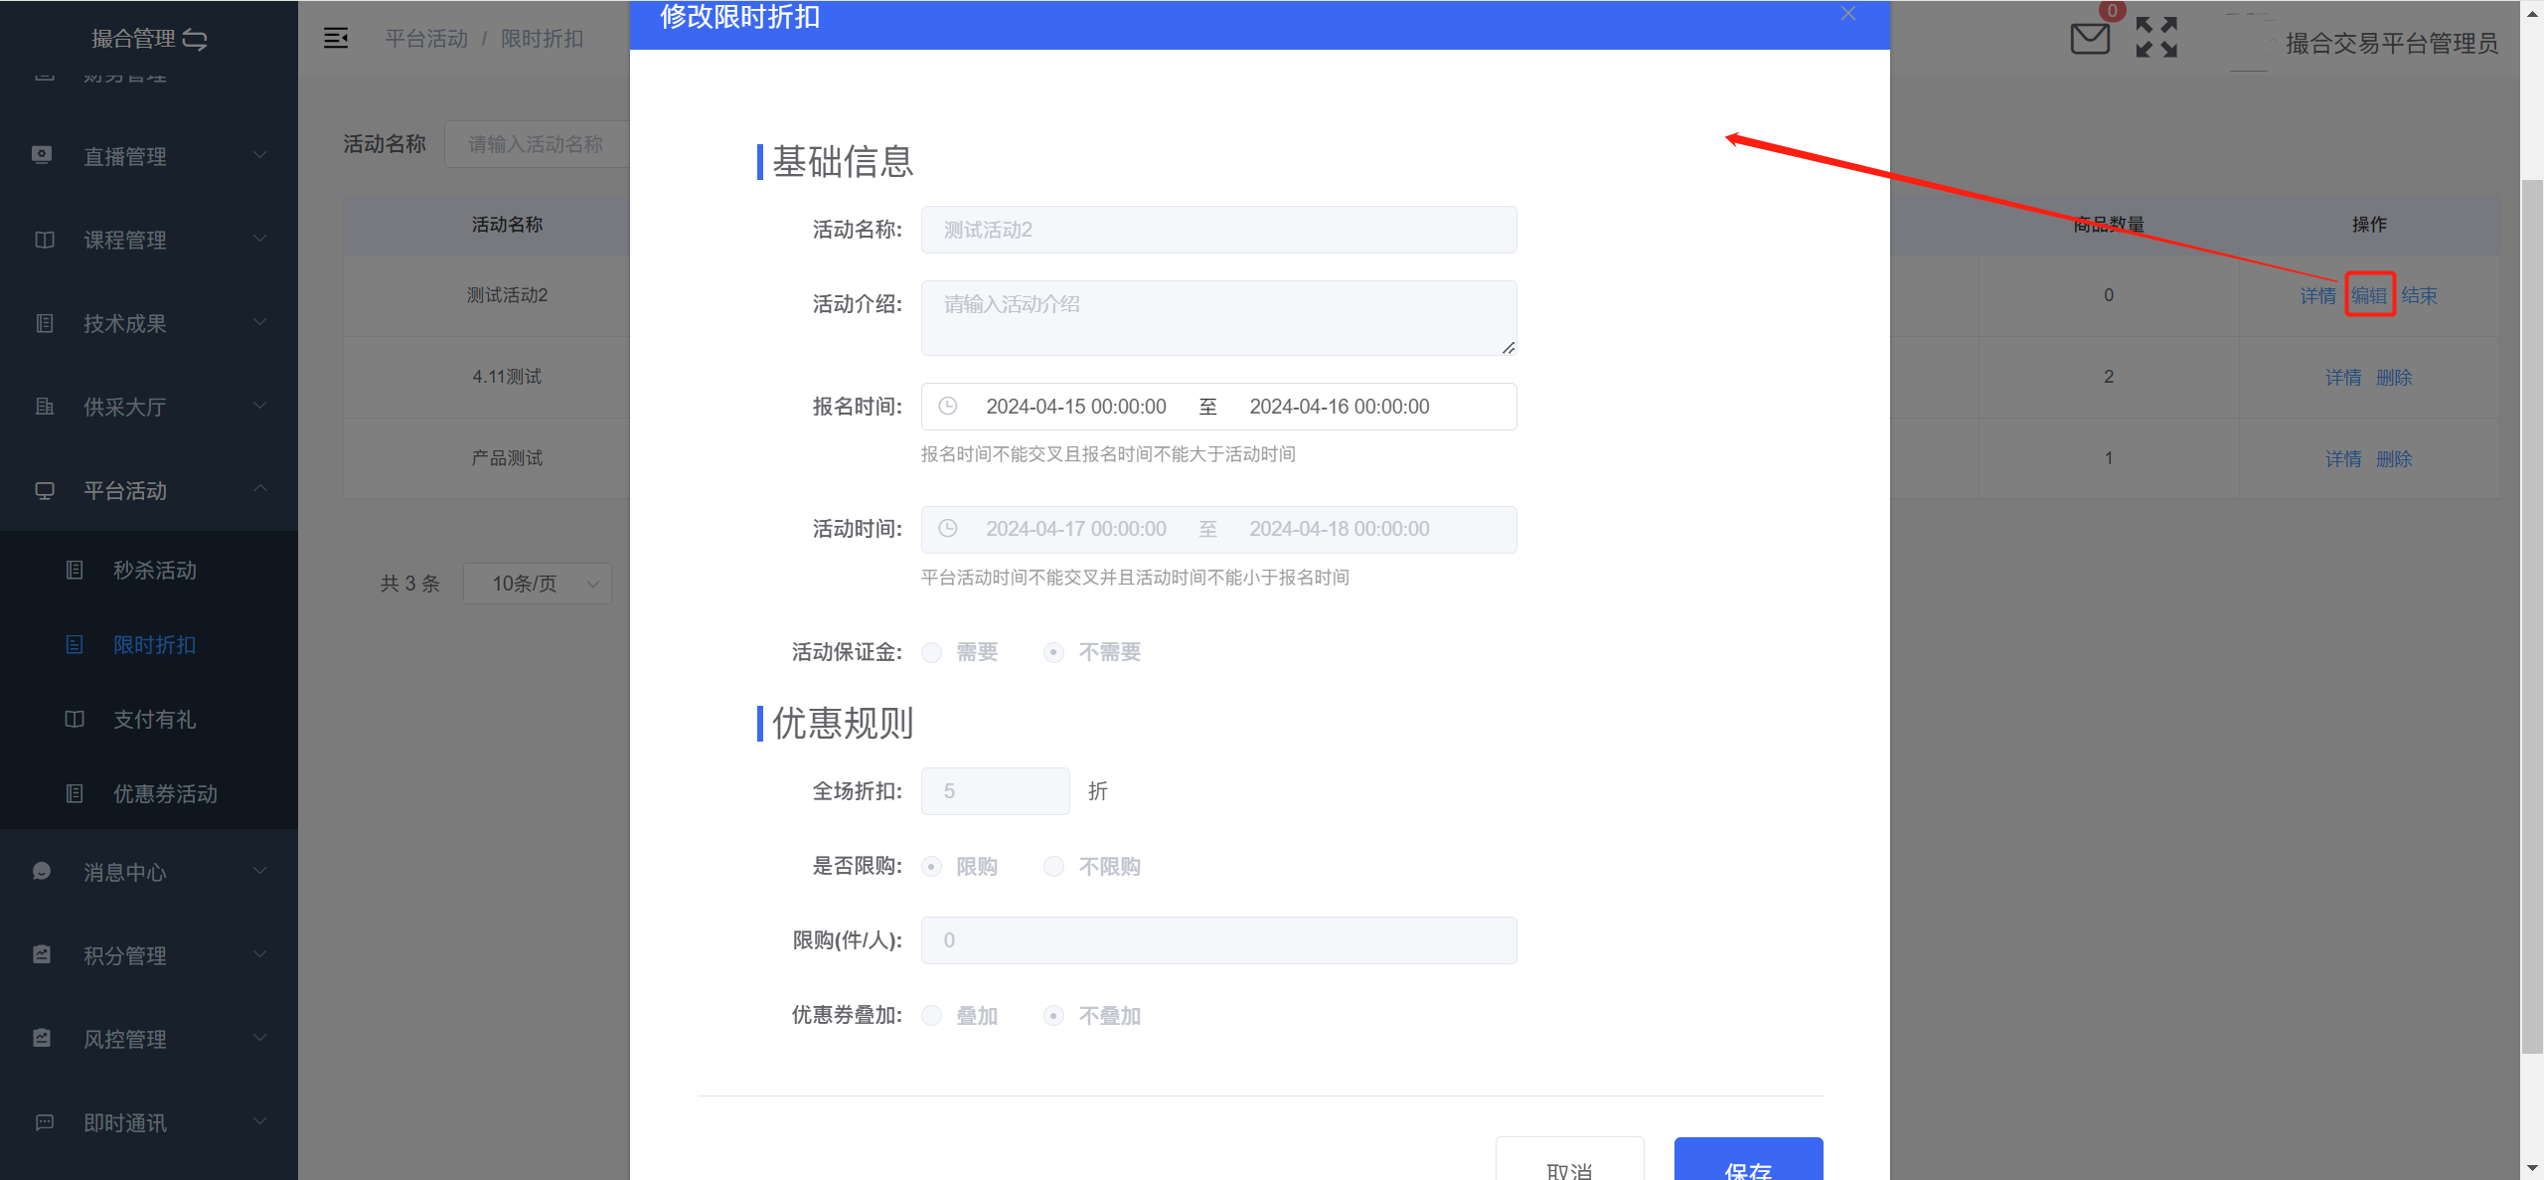
Task: Expand the 直播管理 menu chevron
Action: 260,155
